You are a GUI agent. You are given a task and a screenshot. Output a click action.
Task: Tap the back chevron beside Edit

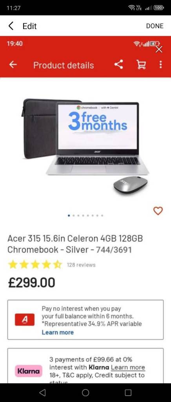11,26
